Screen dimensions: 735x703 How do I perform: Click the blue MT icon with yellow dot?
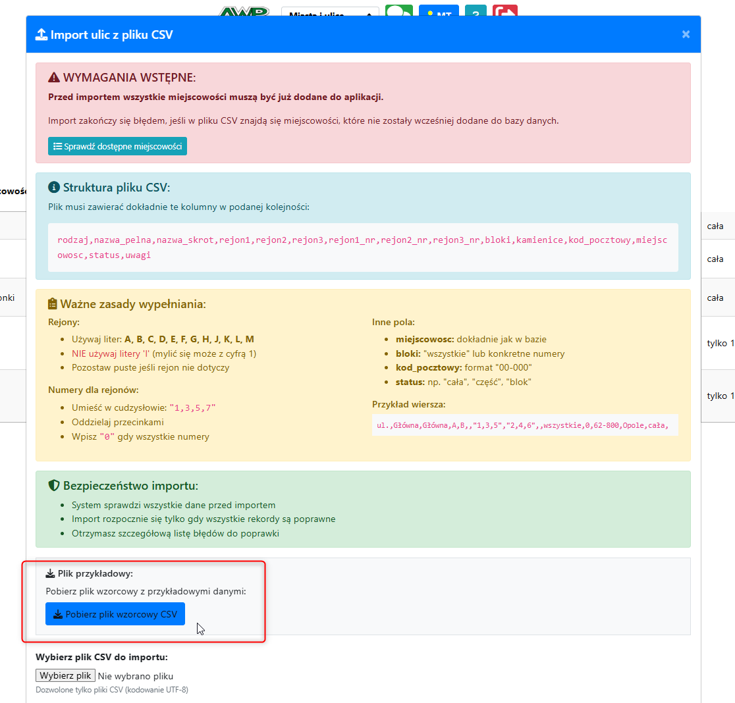pyautogui.click(x=438, y=12)
